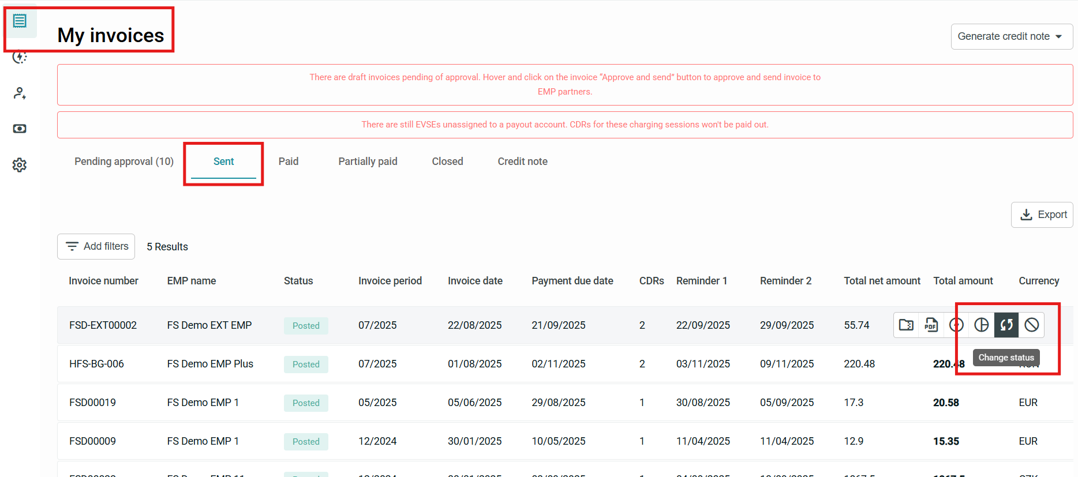Open the invoices receipt icon in sidebar
This screenshot has width=1078, height=477.
[x=20, y=21]
